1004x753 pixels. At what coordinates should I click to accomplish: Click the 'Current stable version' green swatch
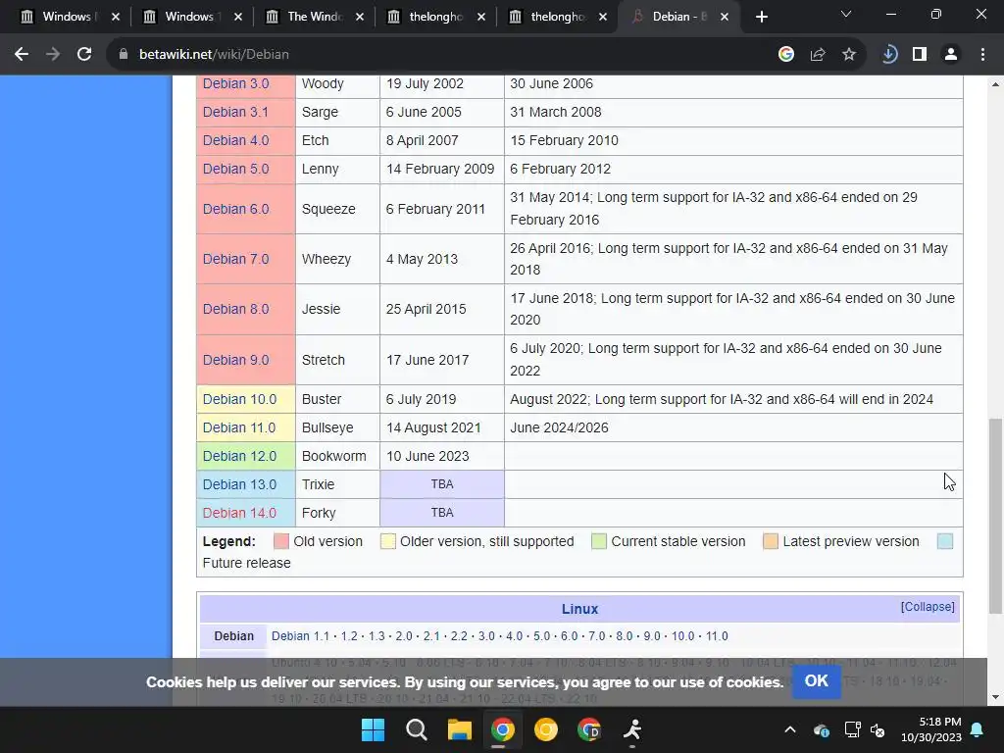click(599, 541)
